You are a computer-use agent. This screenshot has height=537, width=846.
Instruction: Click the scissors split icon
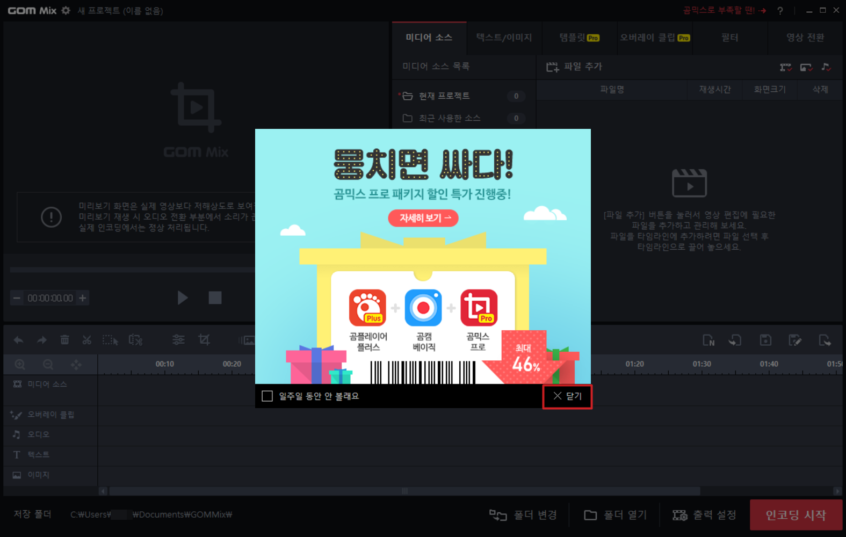coord(87,340)
